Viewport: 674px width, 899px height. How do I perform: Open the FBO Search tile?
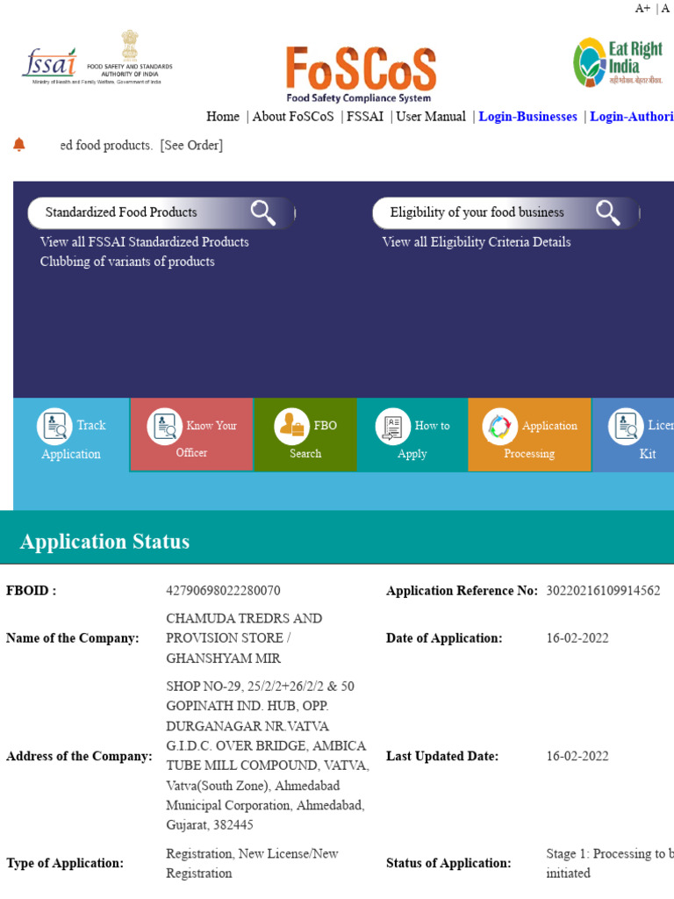(305, 435)
